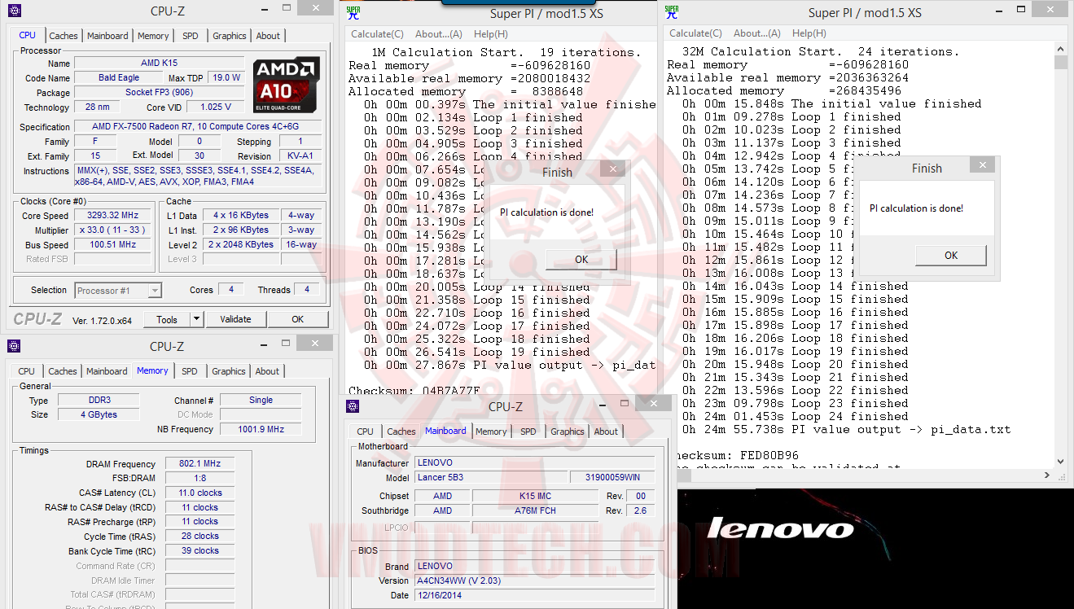
Task: Click the Super PI icon on the rightmost window
Action: tap(671, 12)
